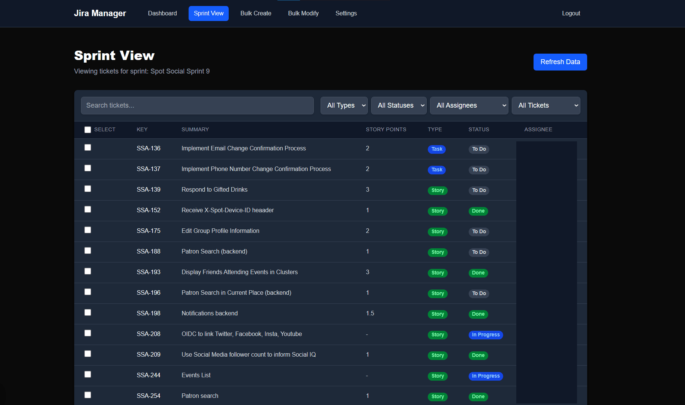The height and width of the screenshot is (405, 685).
Task: Select the Sprint View tab
Action: [208, 13]
